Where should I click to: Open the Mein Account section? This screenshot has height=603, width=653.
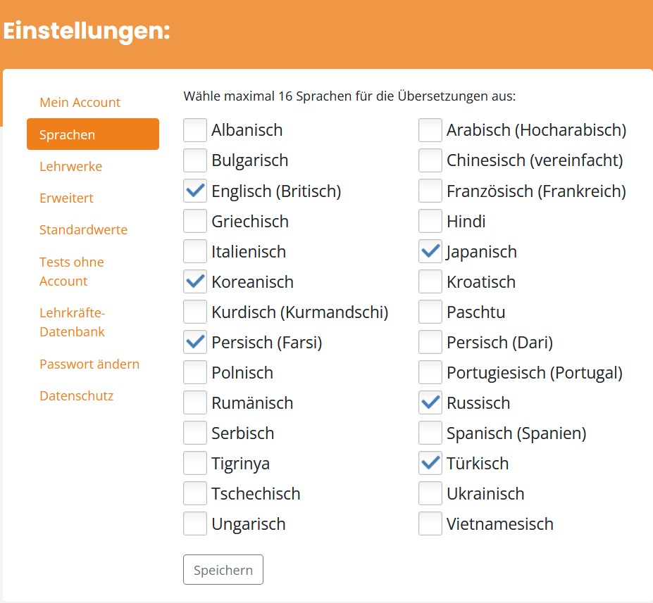coord(80,102)
